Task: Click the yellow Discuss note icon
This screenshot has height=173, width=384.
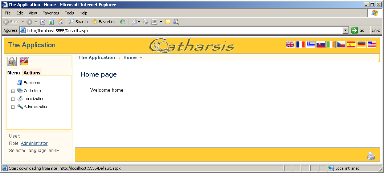Action: point(168,22)
